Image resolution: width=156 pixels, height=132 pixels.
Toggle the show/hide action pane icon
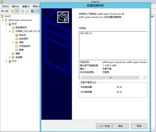coord(37,11)
